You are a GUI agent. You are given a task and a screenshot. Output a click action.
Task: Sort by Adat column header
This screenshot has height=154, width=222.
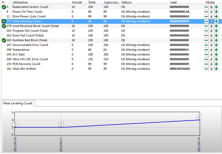point(187,2)
